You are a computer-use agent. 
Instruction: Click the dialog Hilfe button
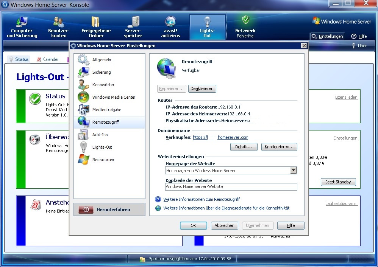tap(291, 226)
